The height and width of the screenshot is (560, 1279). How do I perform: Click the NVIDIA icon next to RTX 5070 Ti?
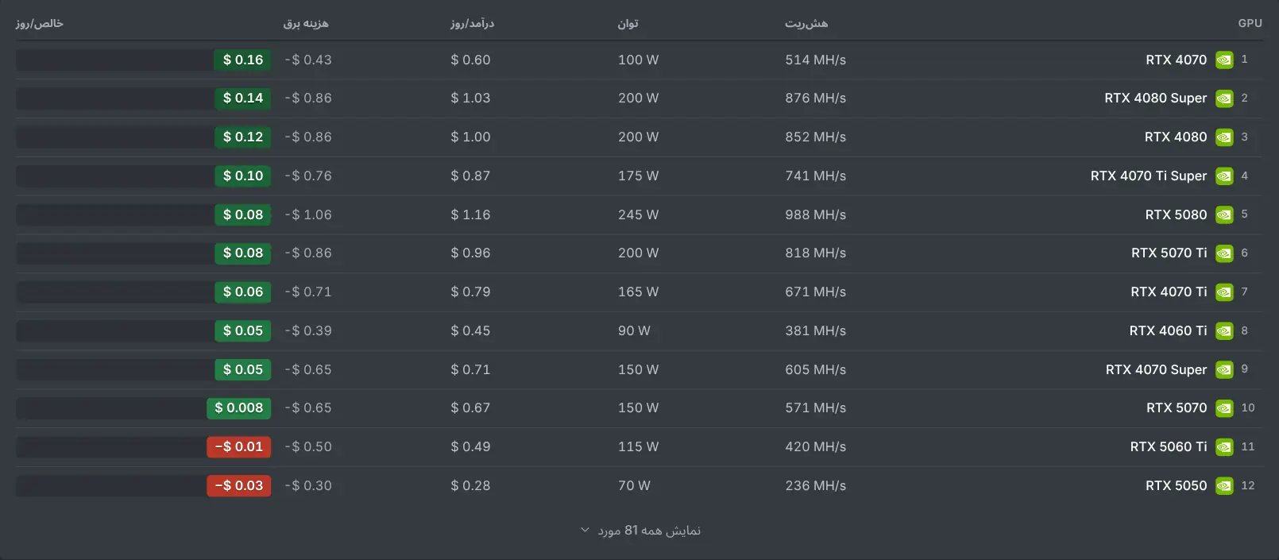click(x=1224, y=253)
